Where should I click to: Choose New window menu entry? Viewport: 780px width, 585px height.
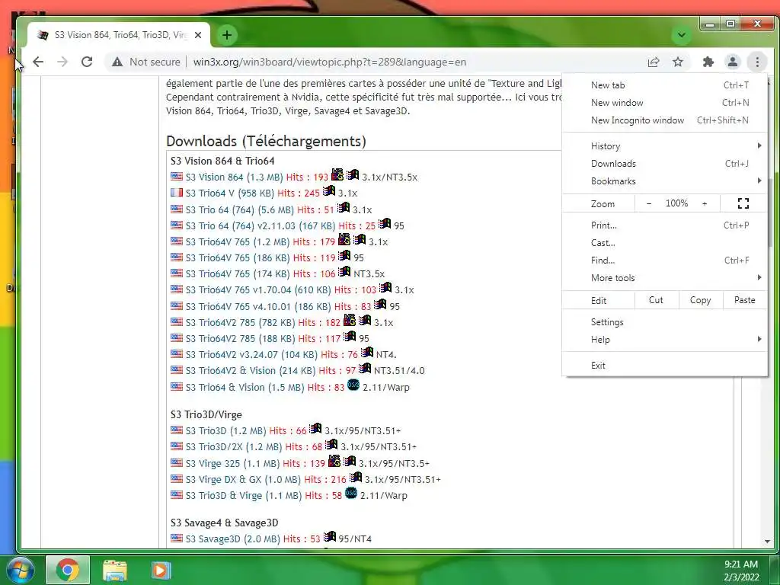[x=664, y=103]
